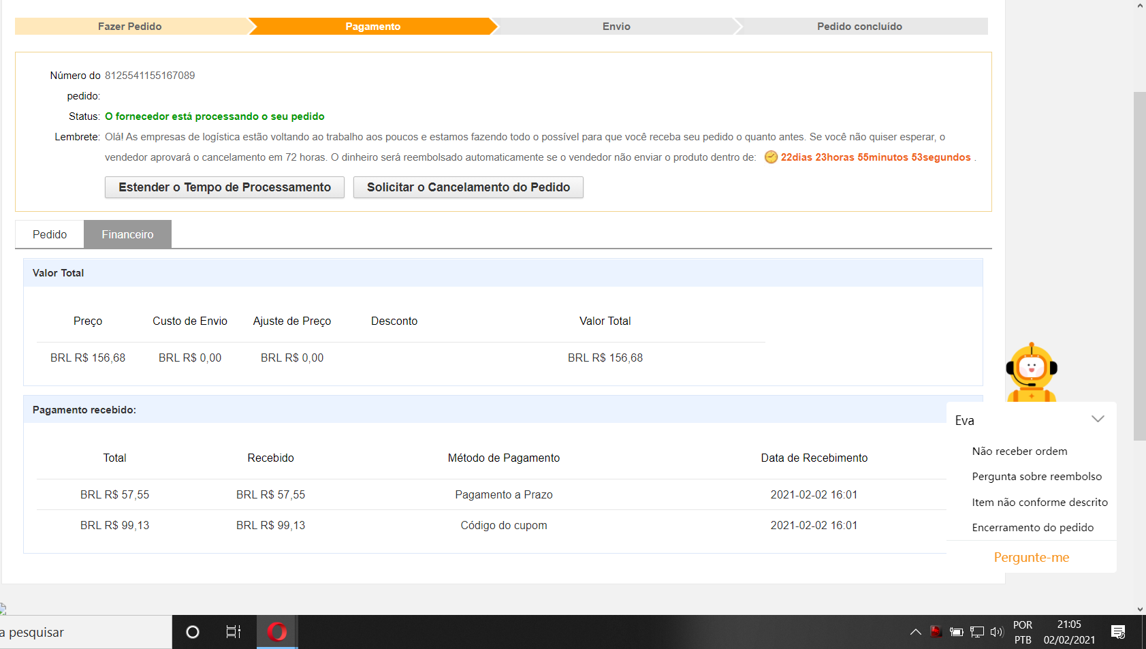Show hidden system tray icons arrow
Viewport: 1146px width, 649px height.
[916, 632]
